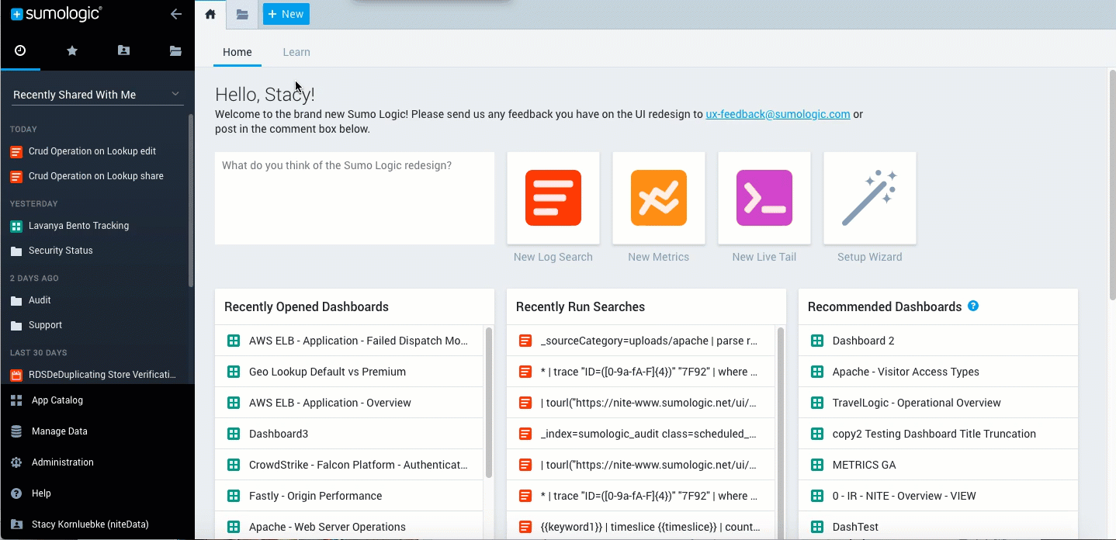Click the Recently Opened Dashboards scrollbar
This screenshot has width=1116, height=540.
(x=488, y=402)
